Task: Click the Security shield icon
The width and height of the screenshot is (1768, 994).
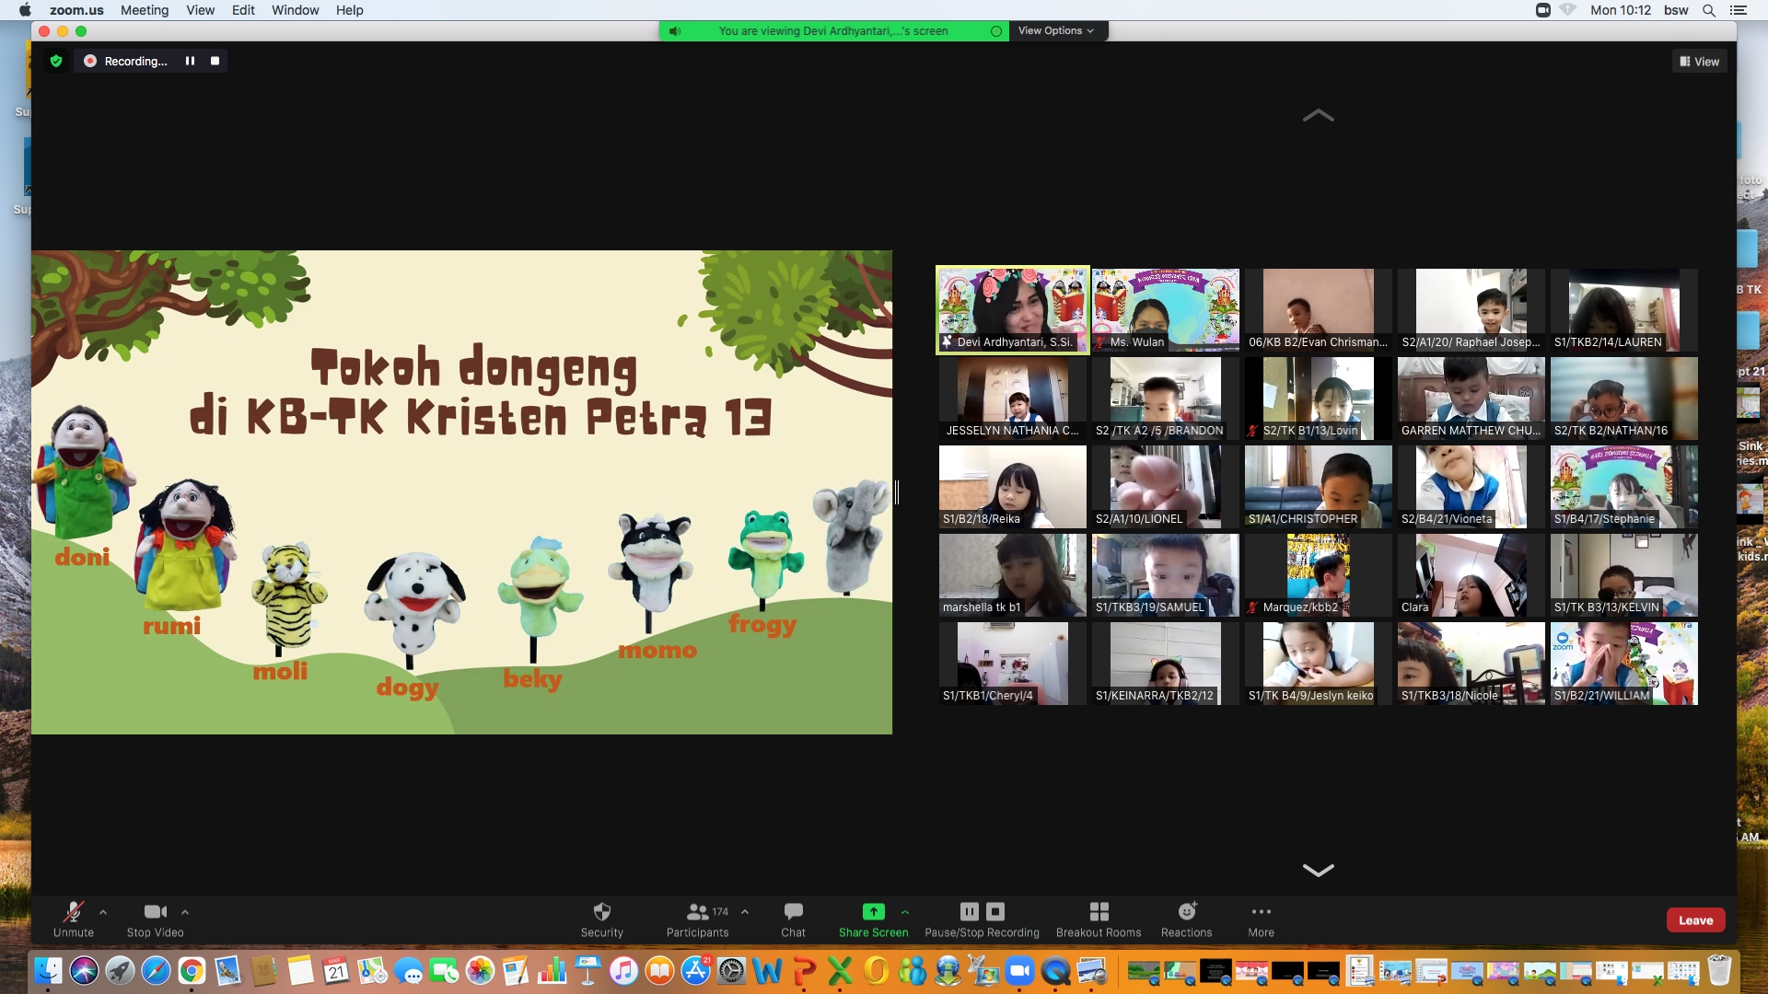Action: pos(601,911)
